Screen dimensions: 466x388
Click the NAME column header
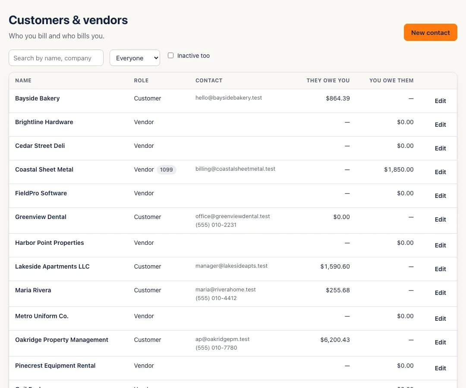coord(23,81)
